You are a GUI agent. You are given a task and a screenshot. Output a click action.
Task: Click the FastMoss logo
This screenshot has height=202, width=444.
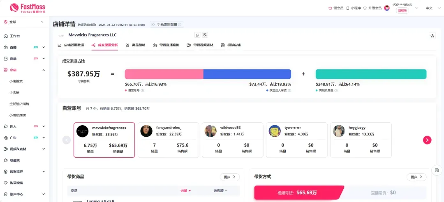click(27, 8)
